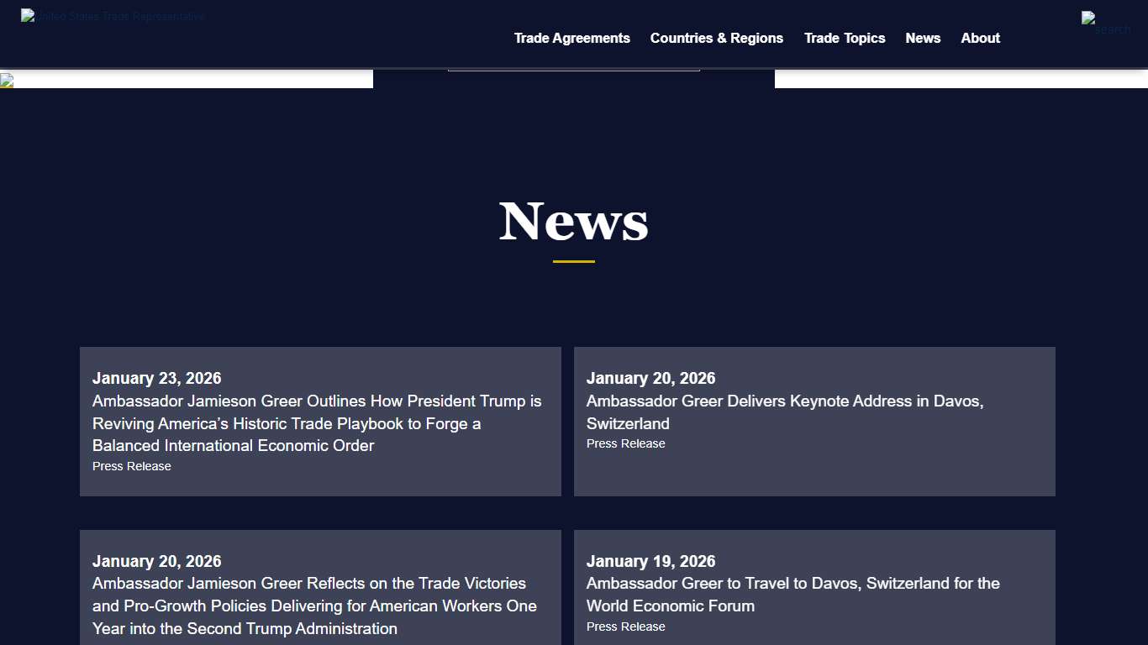Open the site search icon

click(1105, 22)
